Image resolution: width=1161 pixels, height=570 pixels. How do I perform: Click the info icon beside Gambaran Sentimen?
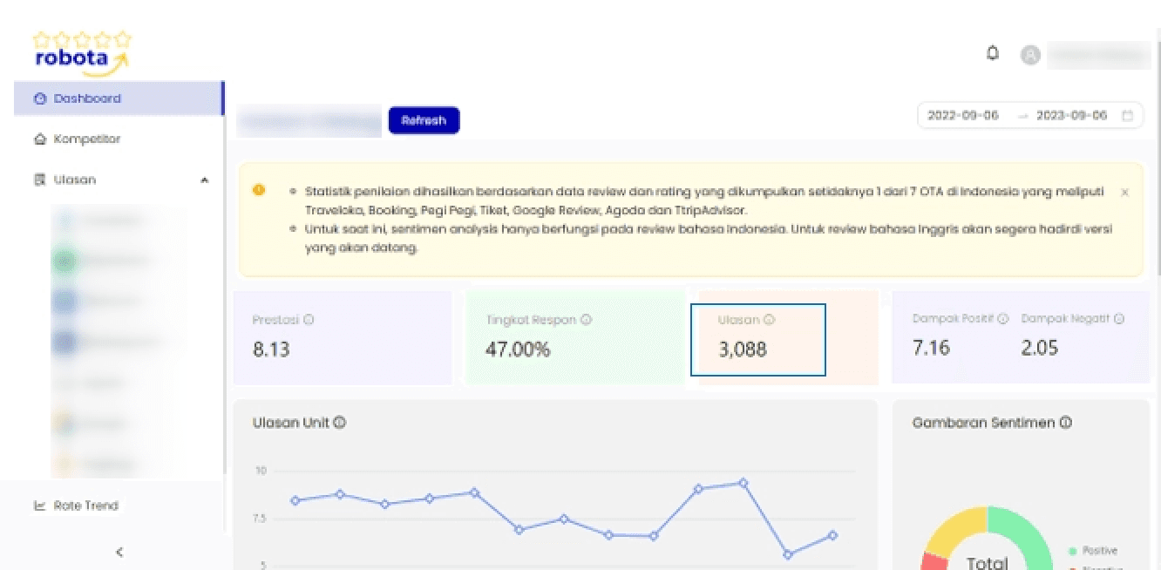pos(1065,423)
